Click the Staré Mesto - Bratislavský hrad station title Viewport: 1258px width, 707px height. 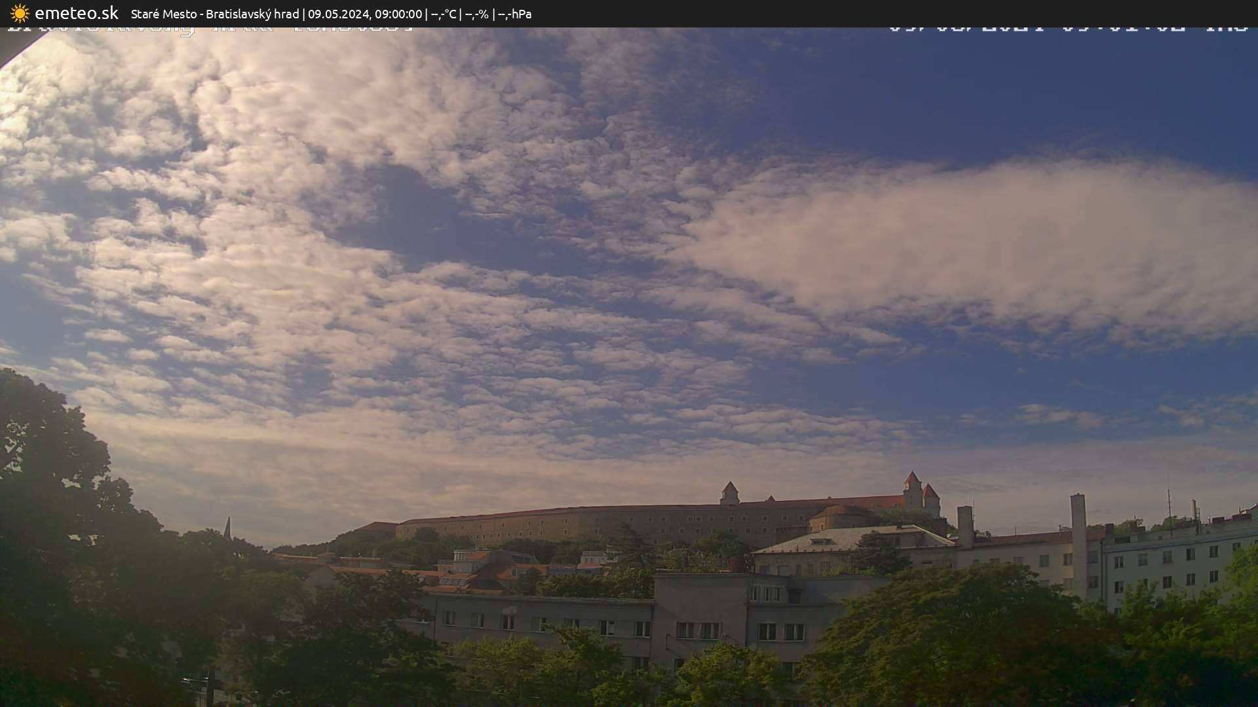point(214,14)
